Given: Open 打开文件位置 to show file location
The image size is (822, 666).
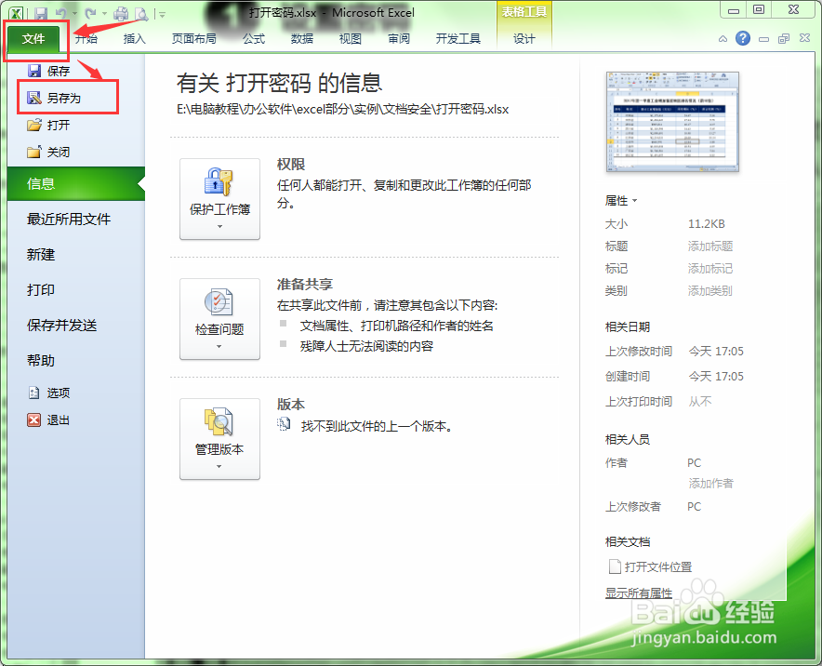Looking at the screenshot, I should (657, 566).
